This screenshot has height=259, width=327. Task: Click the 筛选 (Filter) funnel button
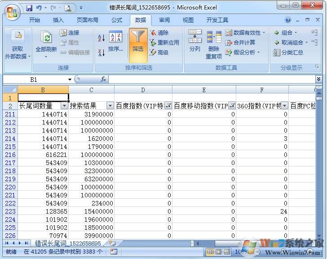138,45
